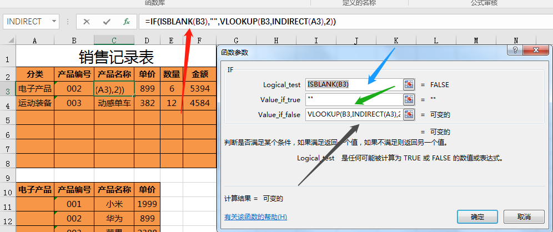
Task: Click cell A10 header 电子产品
Action: click(35, 190)
